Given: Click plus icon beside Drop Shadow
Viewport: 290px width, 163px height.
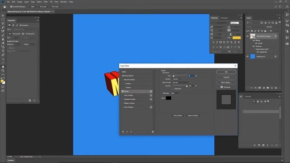Looking at the screenshot, I should (151, 107).
